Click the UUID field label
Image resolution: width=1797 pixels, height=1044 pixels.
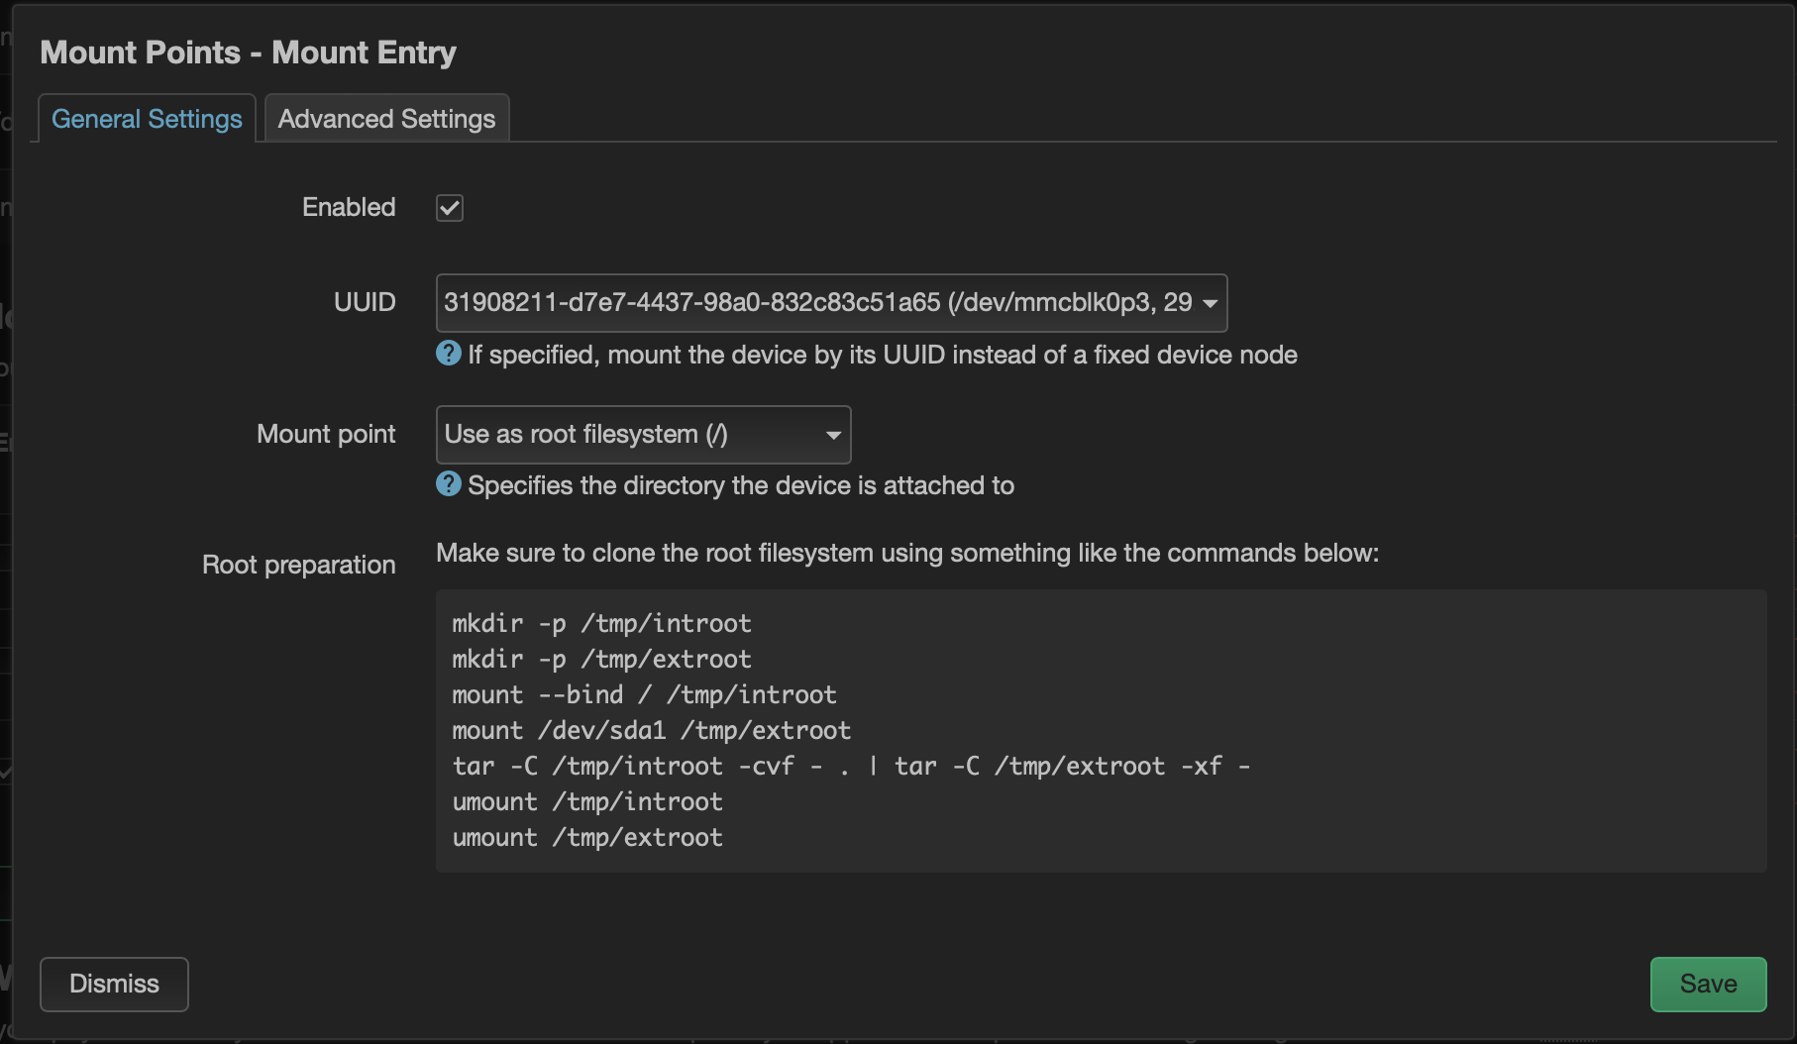(365, 302)
